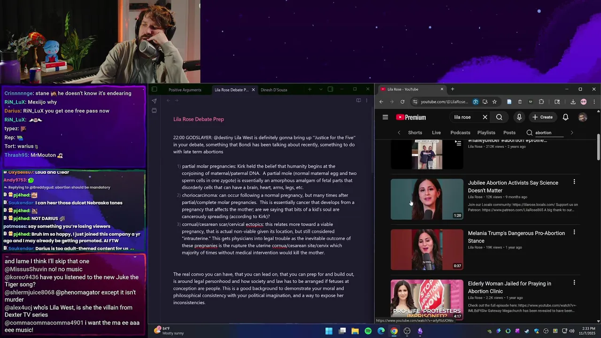Open Spotify from the taskbar
This screenshot has height=338, width=601.
(x=368, y=331)
